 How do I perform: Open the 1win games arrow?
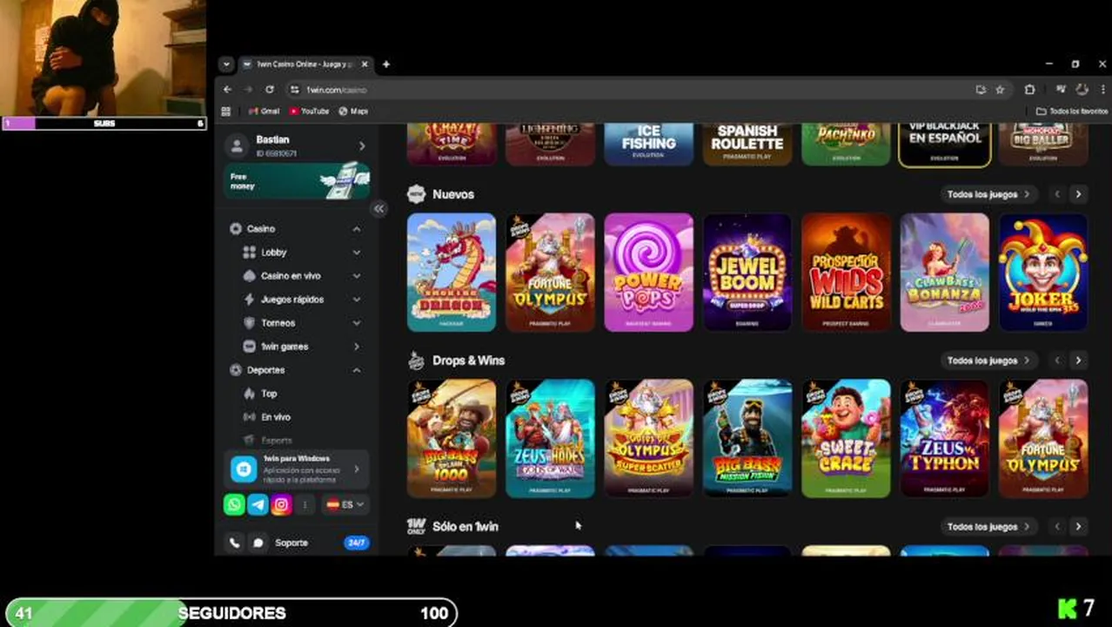click(x=356, y=346)
